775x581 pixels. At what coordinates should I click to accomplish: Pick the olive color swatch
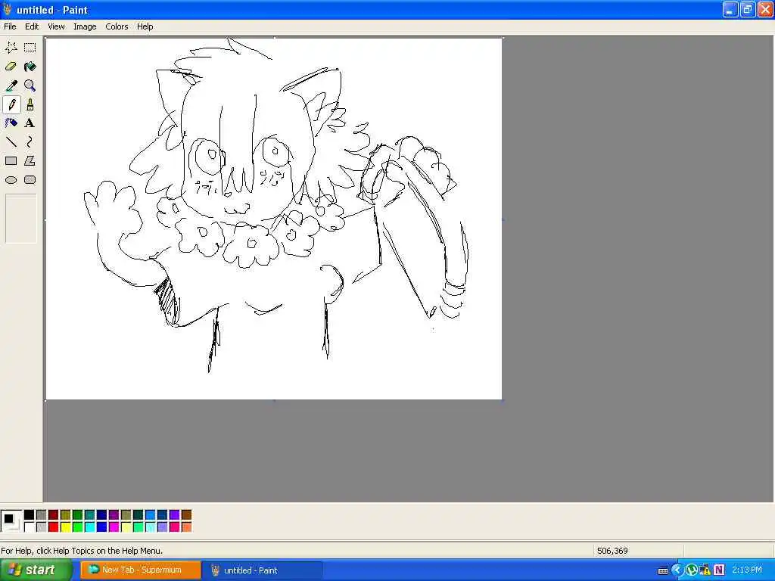coord(65,514)
